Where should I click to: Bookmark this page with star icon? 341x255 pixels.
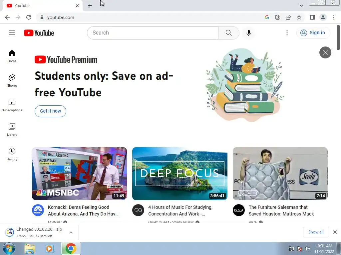299,17
